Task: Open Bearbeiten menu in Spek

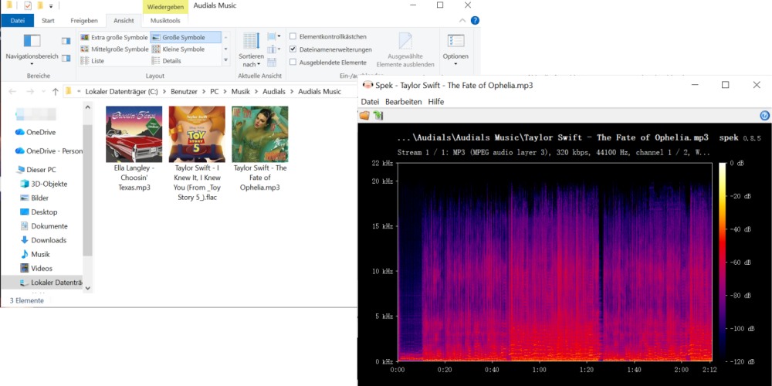Action: pos(403,102)
